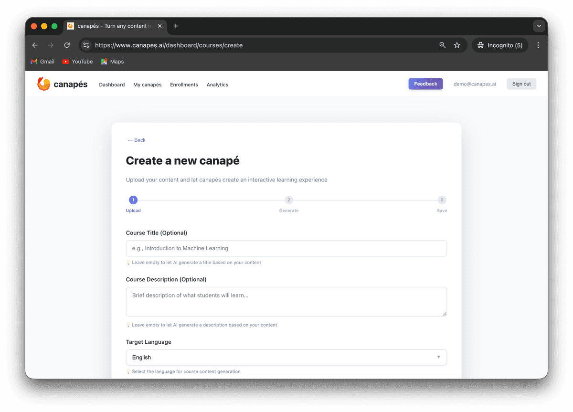Click the Save step circle

tap(442, 200)
